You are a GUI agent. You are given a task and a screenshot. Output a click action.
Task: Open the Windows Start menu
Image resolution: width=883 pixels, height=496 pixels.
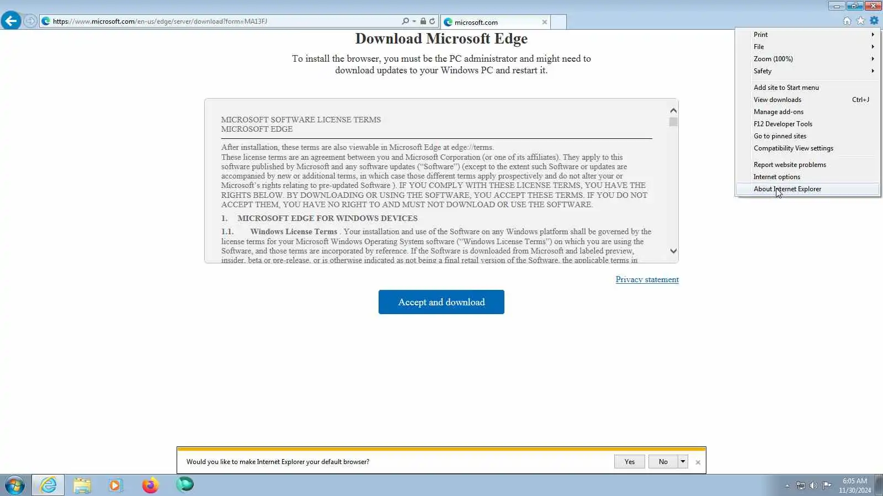point(14,485)
